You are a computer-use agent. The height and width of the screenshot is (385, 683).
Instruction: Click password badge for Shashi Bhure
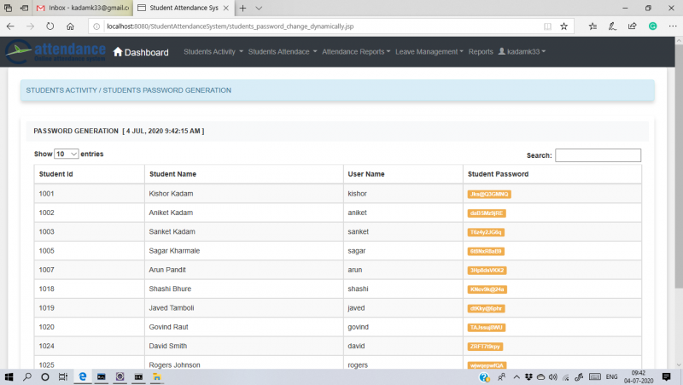(487, 289)
